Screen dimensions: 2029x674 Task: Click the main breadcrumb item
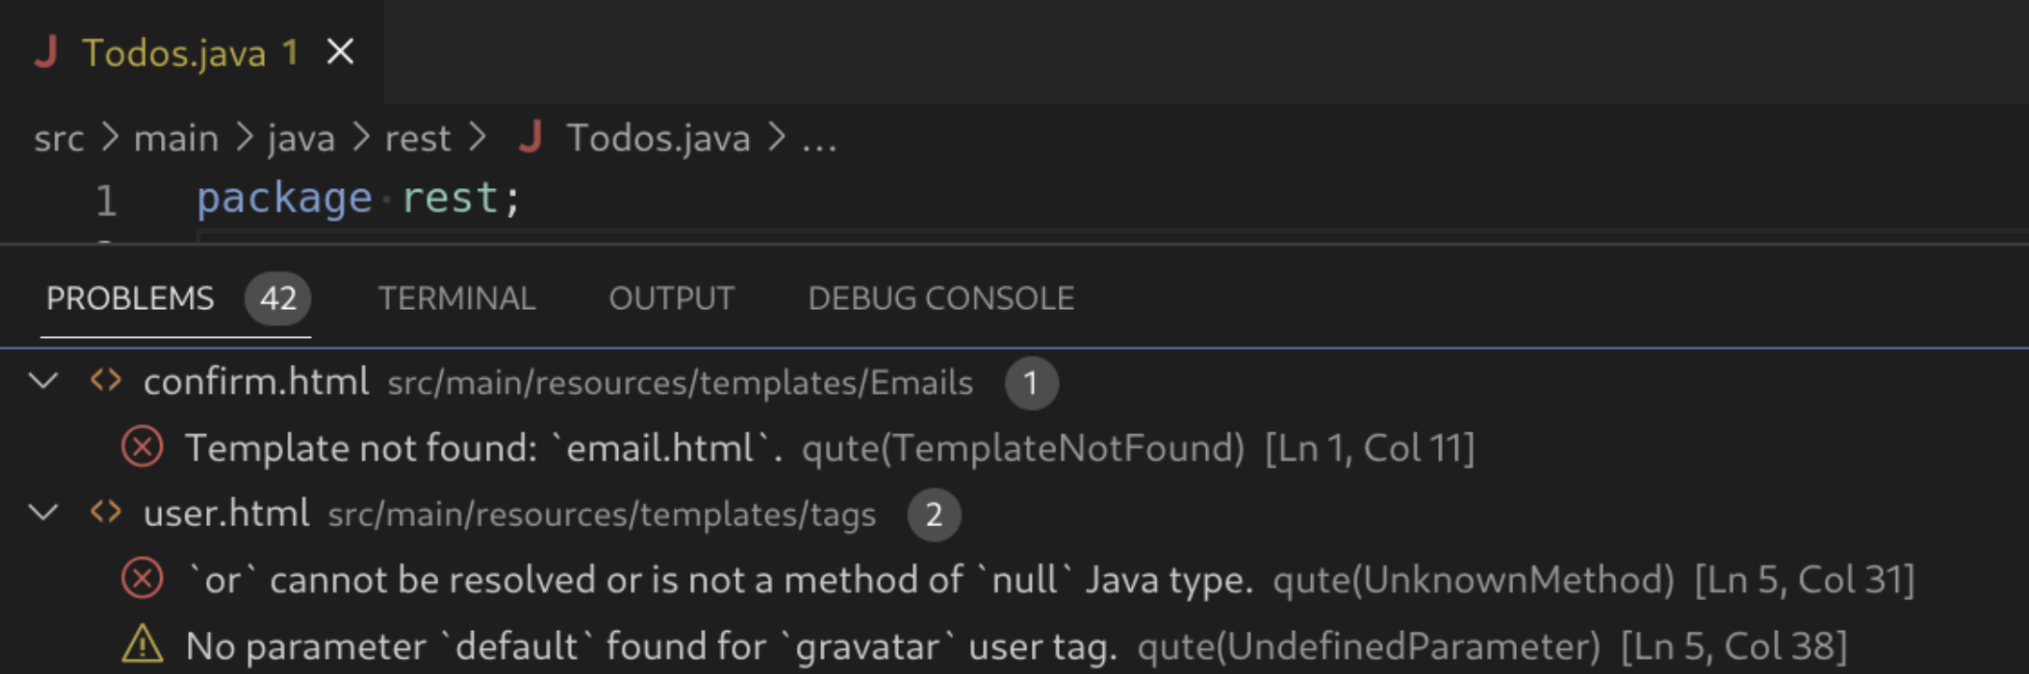(x=177, y=137)
